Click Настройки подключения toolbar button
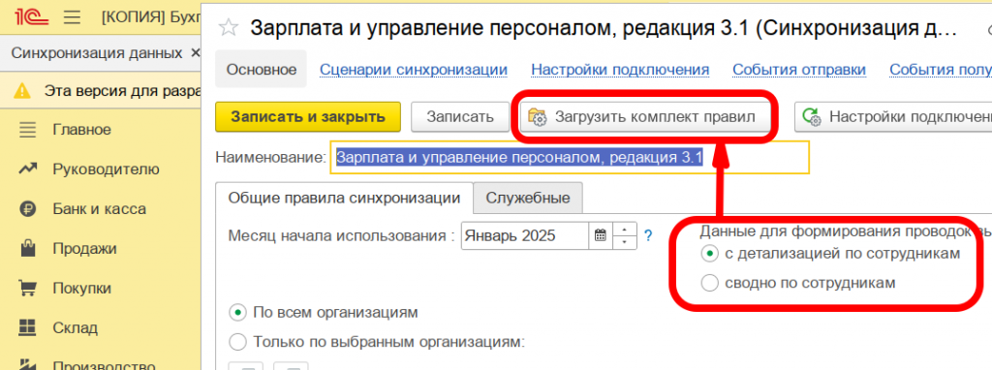Screen dimensions: 992x370 pyautogui.click(x=893, y=116)
